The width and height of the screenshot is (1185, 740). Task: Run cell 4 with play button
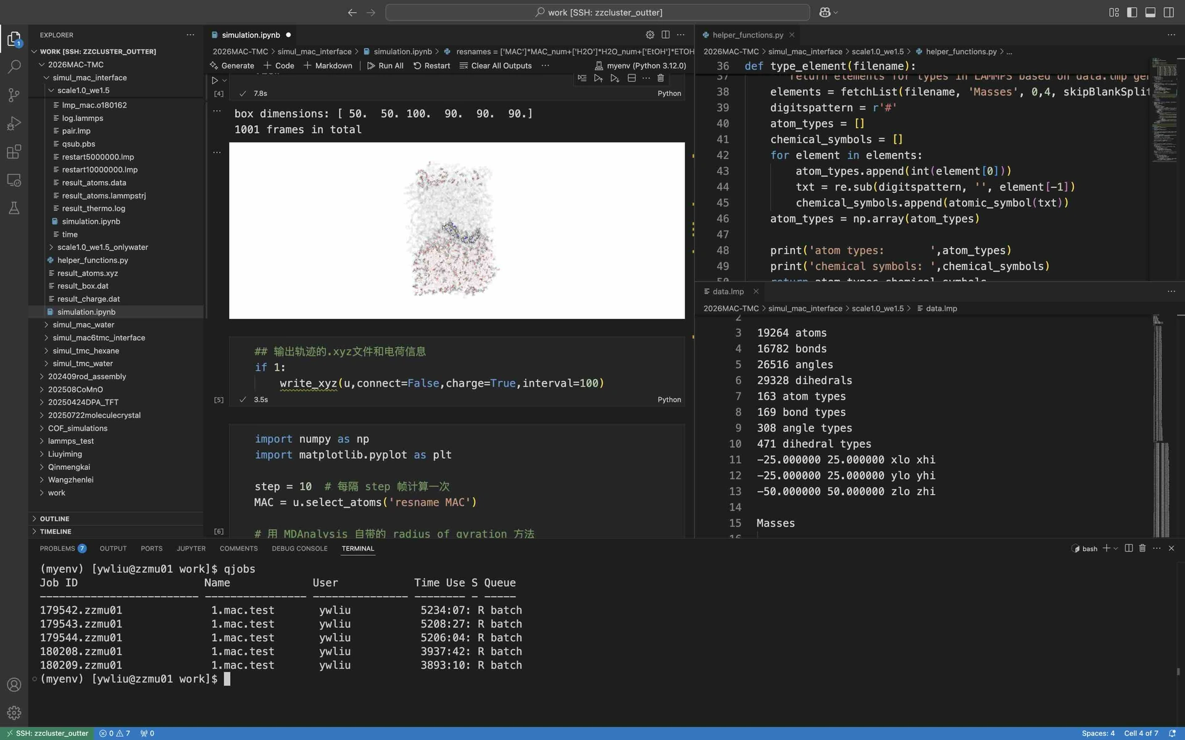pos(215,80)
